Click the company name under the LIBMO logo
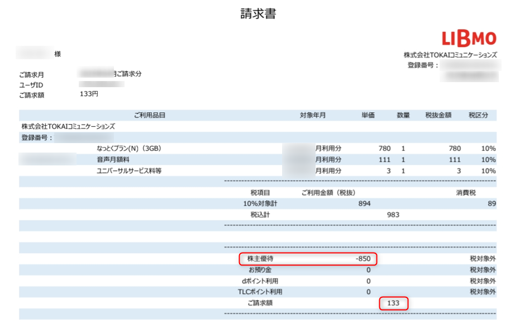Screen dimensions: 515x328 pos(450,55)
